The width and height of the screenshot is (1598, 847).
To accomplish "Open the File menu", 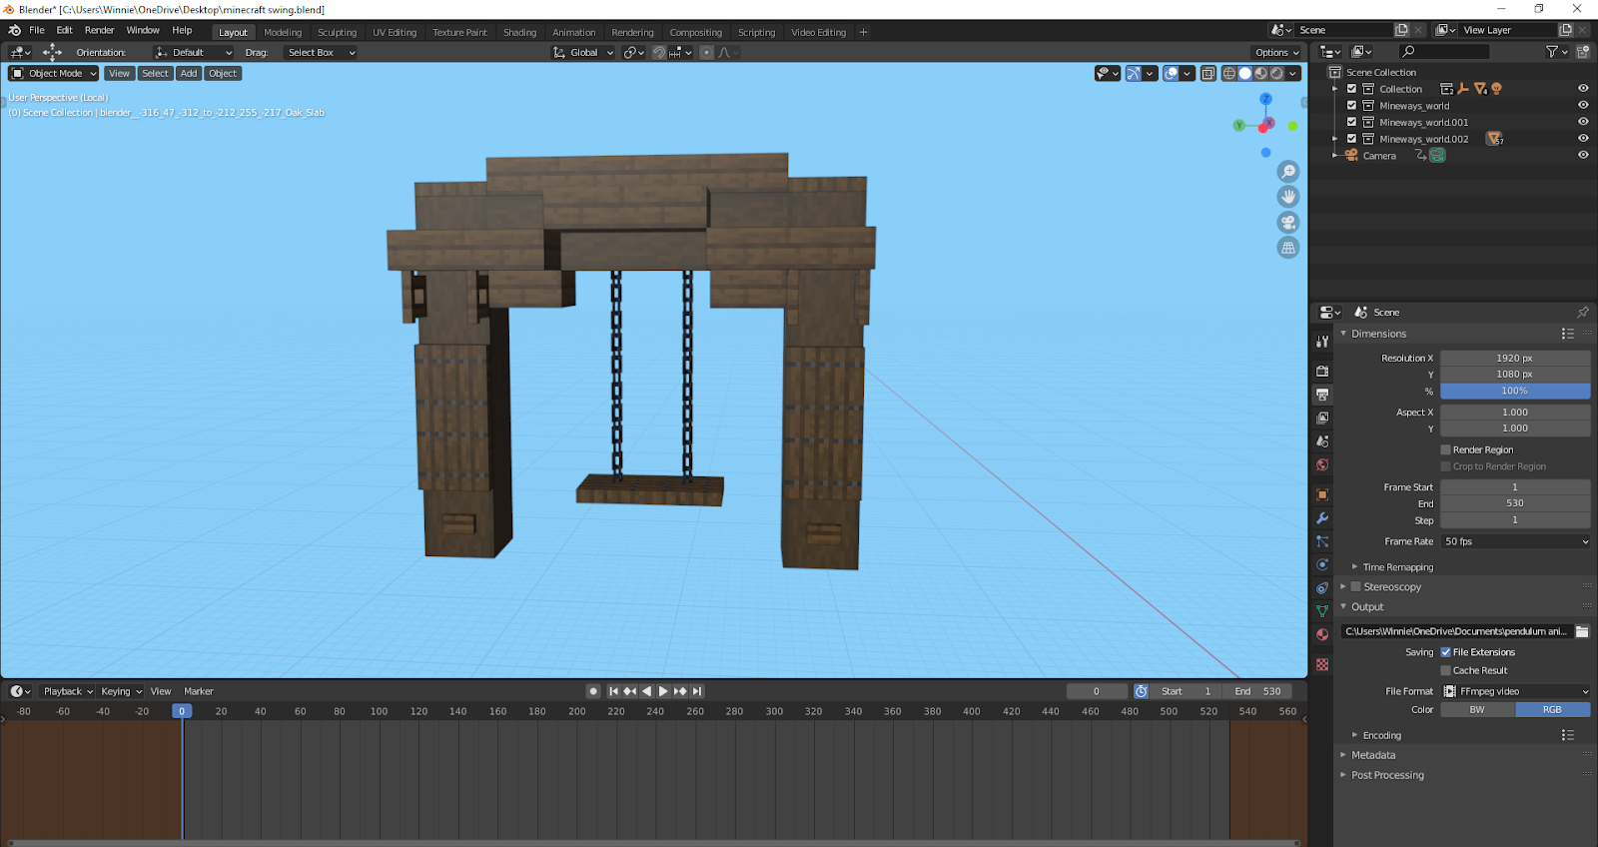I will (x=37, y=30).
